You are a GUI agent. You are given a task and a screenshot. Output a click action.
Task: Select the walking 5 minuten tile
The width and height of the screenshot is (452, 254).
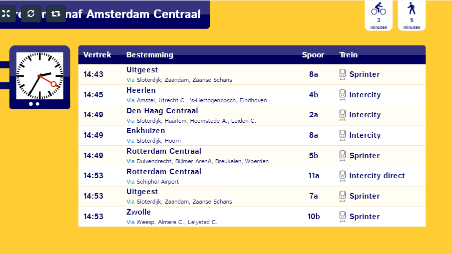412,15
